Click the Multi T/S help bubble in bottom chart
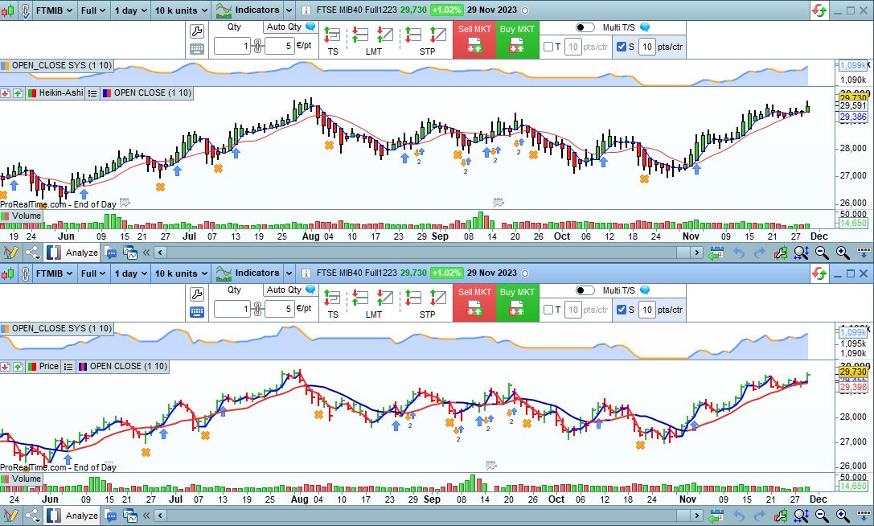Screen dimensions: 874x526 coord(644,290)
